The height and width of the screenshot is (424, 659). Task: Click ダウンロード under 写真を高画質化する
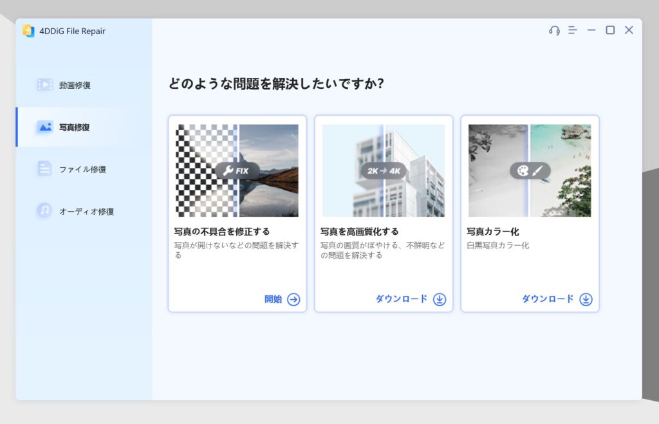(402, 299)
